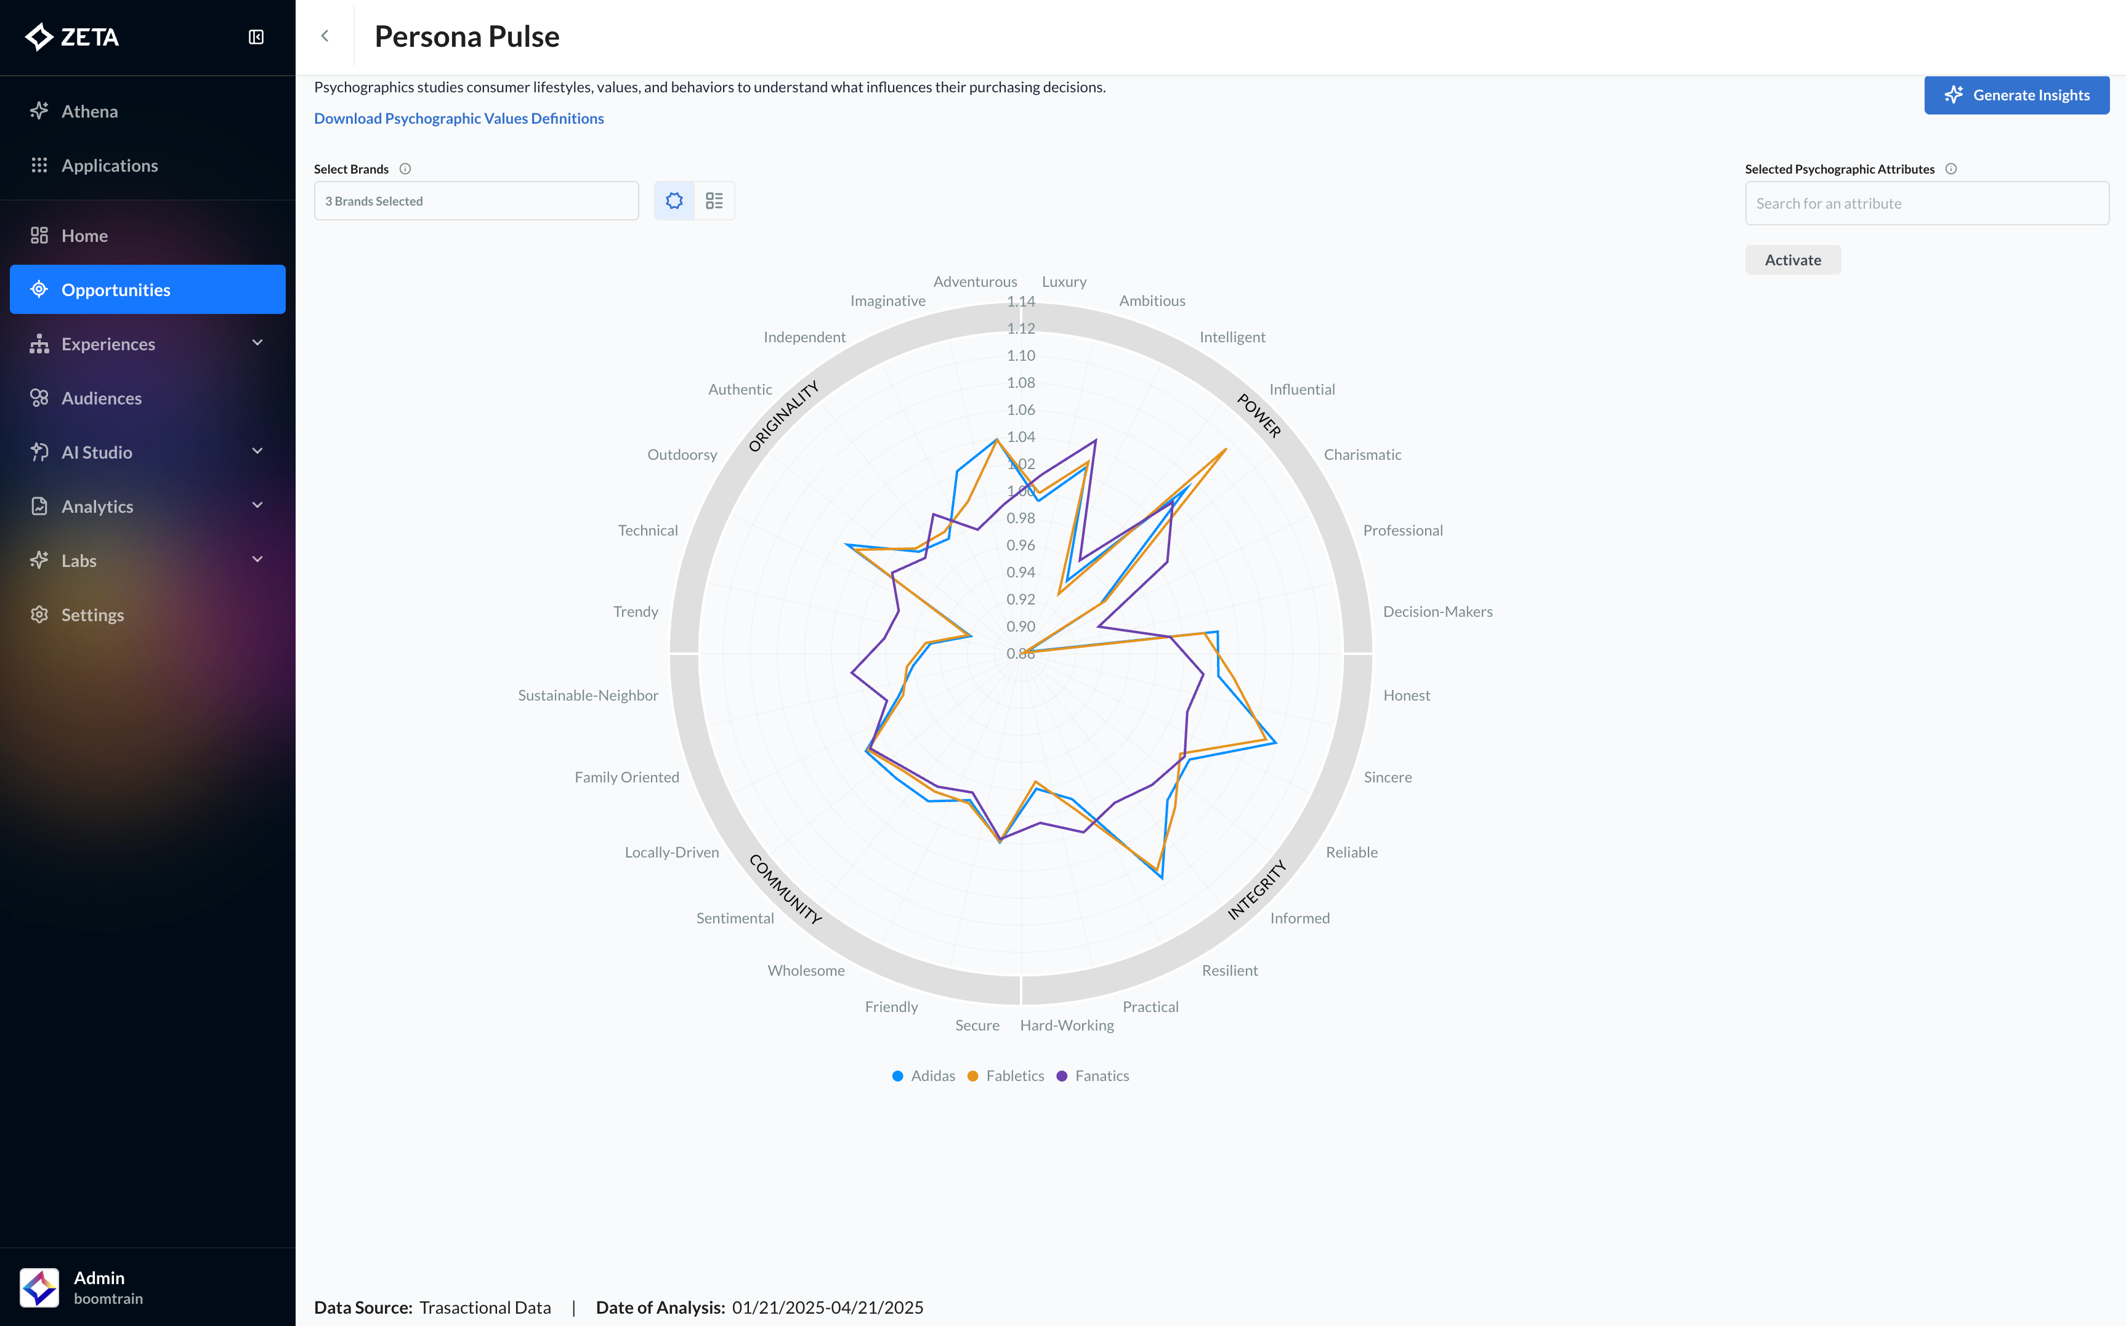Expand the Experiences submenu chevron
The image size is (2126, 1326).
[257, 343]
